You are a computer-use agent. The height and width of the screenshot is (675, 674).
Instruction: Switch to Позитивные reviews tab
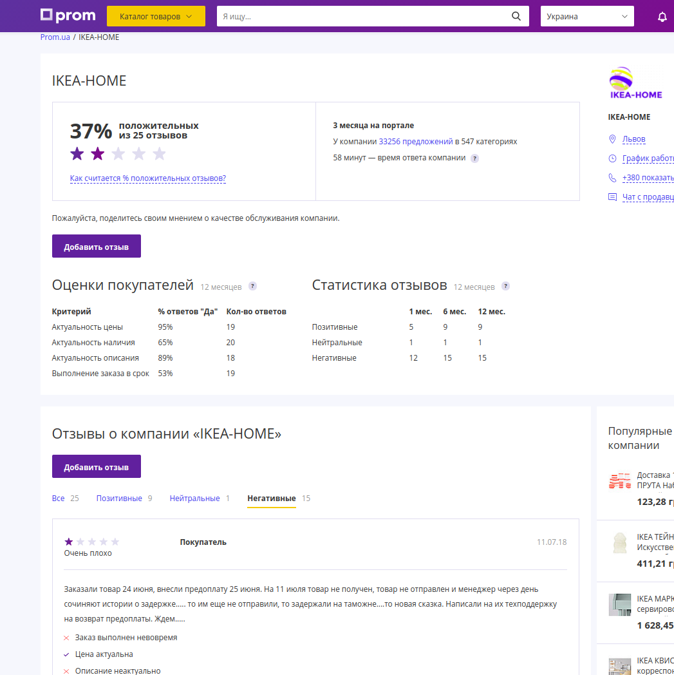pyautogui.click(x=119, y=499)
